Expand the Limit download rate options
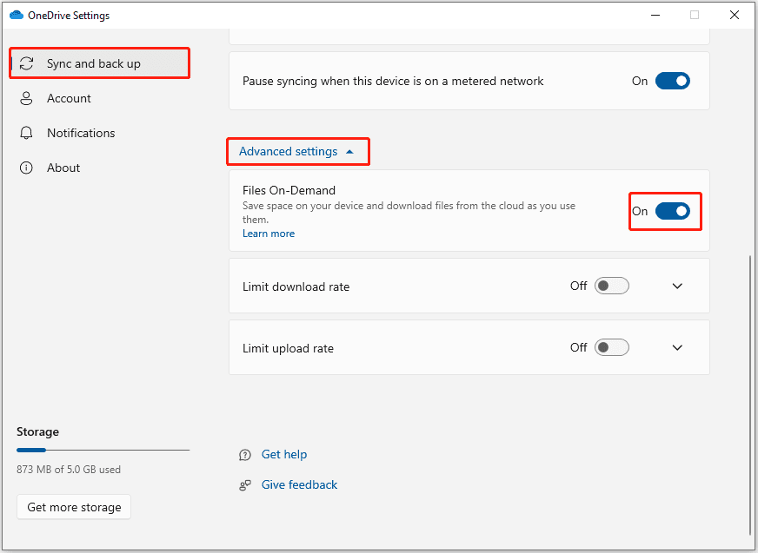 (677, 285)
